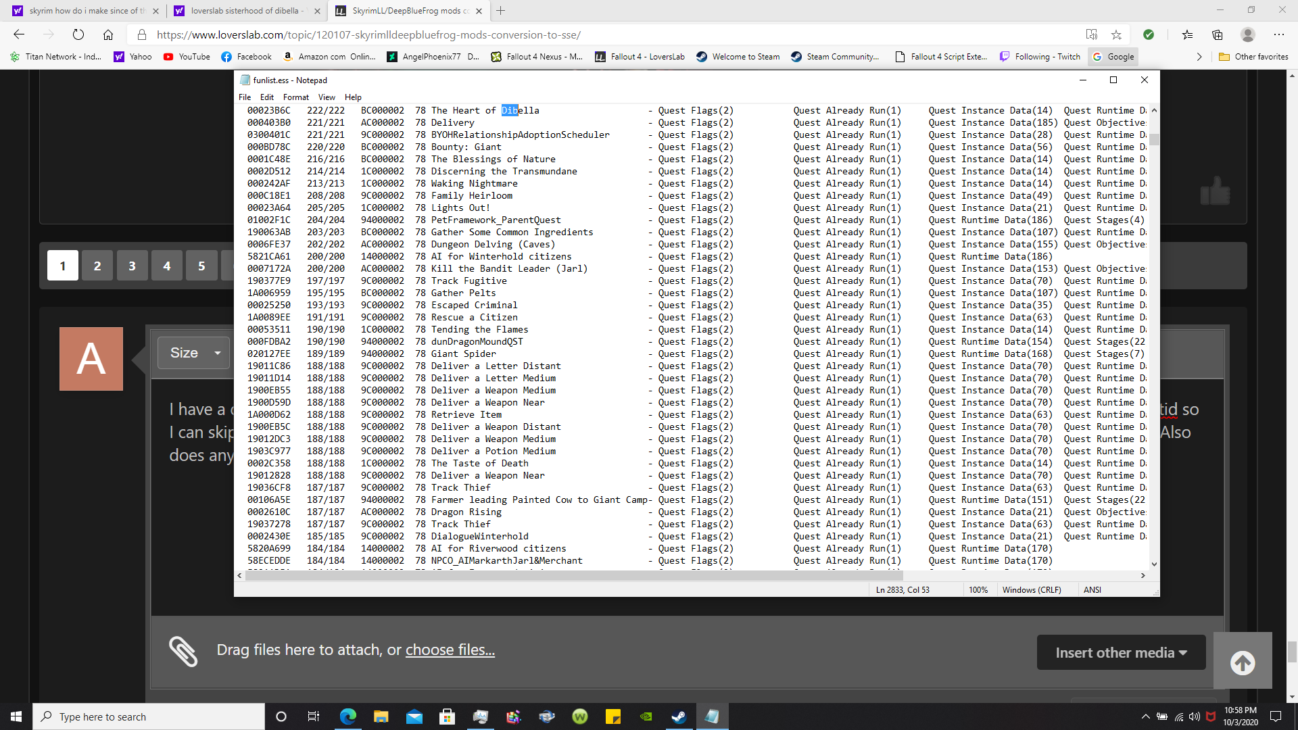The width and height of the screenshot is (1298, 730).
Task: Open the Other favorites folder
Action: 1254,57
